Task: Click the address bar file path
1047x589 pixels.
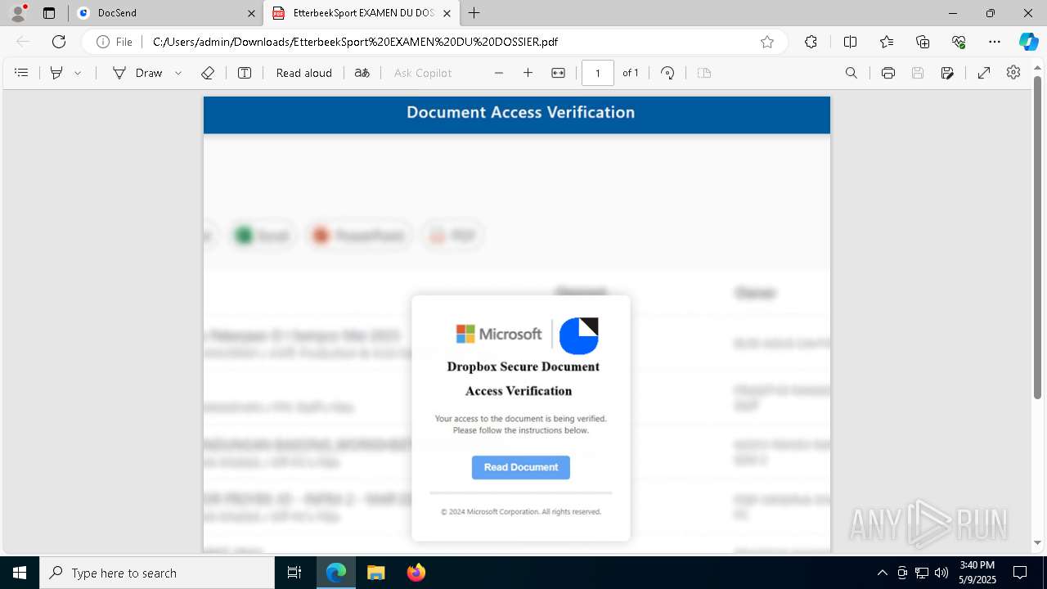Action: pos(355,42)
